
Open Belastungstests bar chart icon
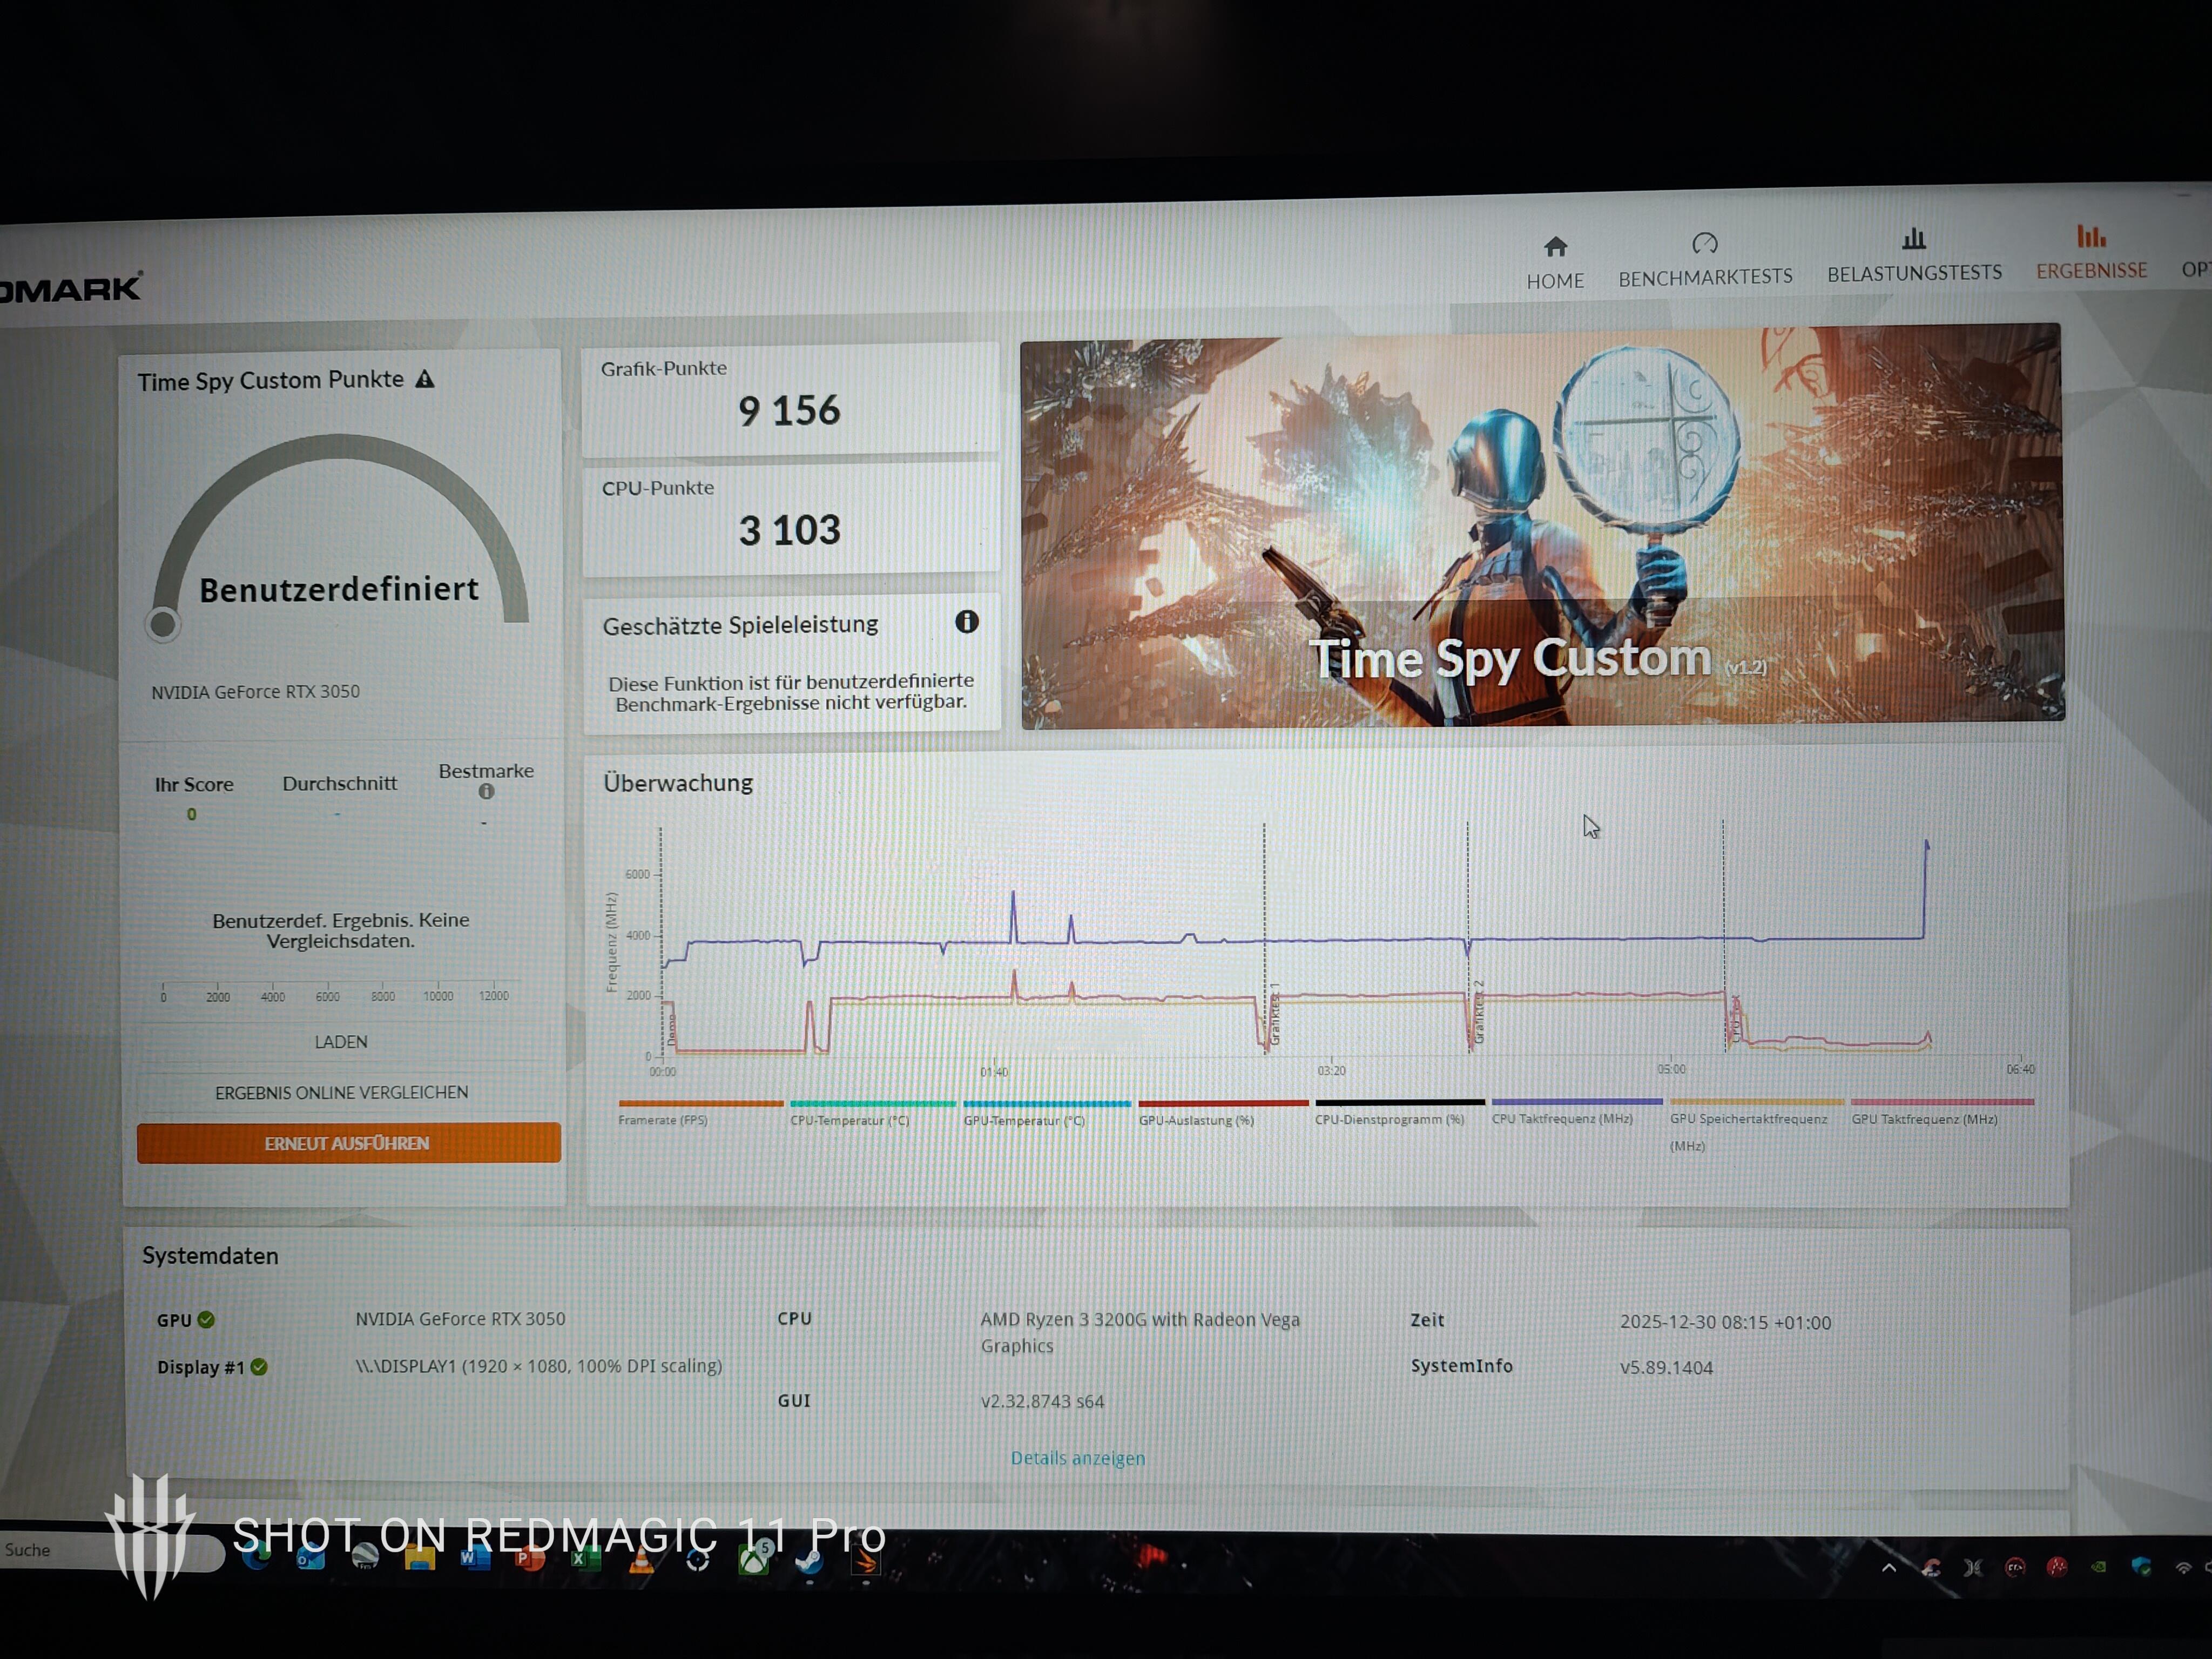pos(1913,239)
